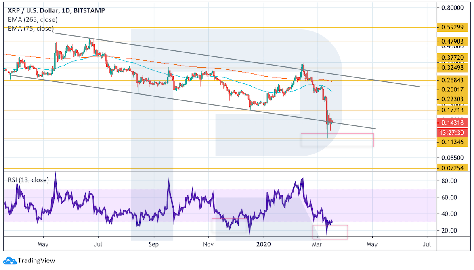This screenshot has height=270, width=474.
Task: Click the EMA (75, close) indicator label
Action: tap(30, 28)
